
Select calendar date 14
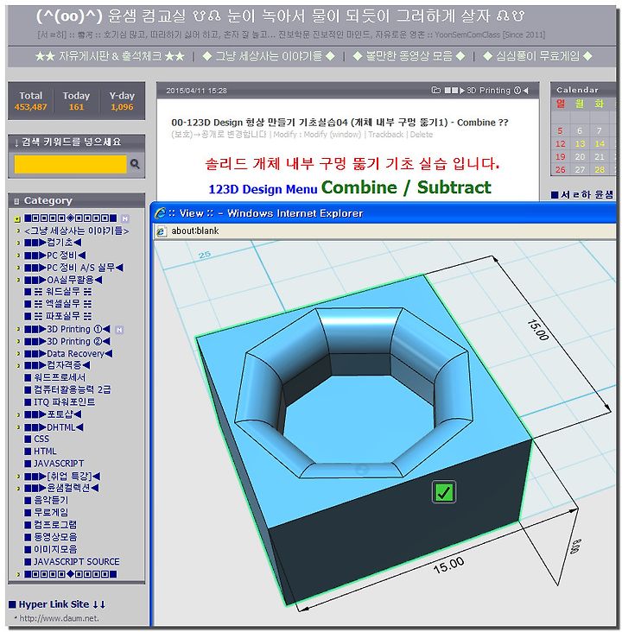pyautogui.click(x=600, y=144)
